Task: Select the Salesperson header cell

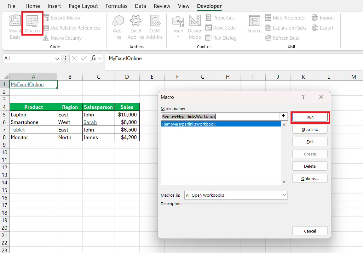Action: tap(98, 107)
